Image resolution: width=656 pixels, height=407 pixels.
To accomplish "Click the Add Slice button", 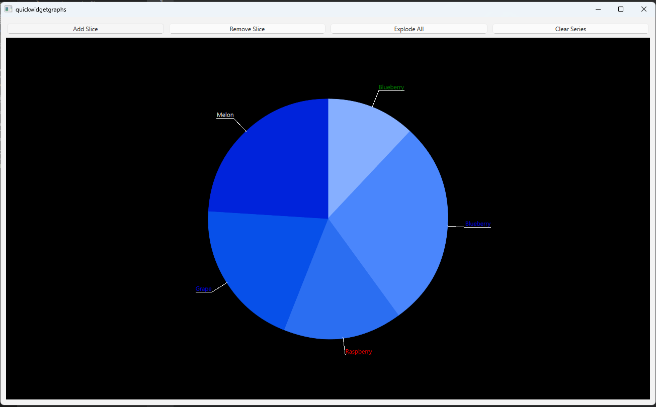I will (x=86, y=29).
